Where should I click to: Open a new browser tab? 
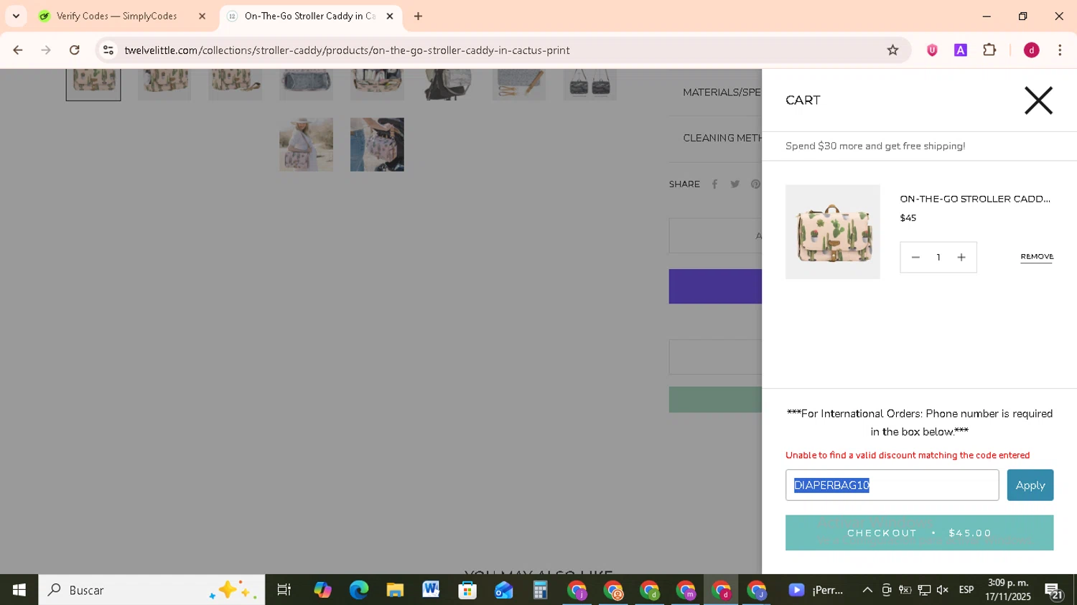click(x=418, y=16)
